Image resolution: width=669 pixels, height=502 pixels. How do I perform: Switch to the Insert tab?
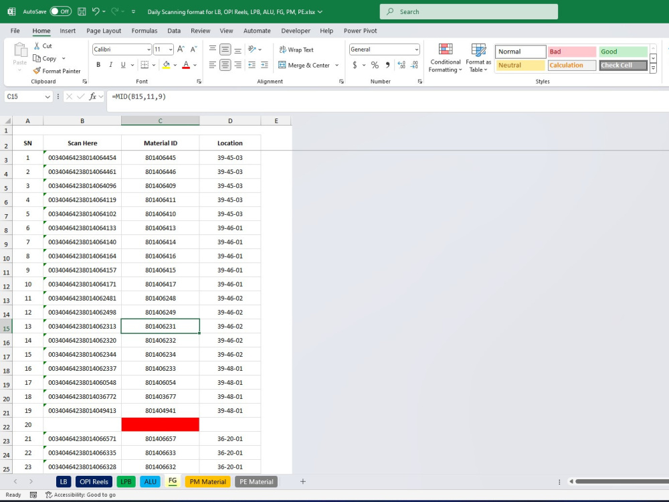[x=68, y=31]
